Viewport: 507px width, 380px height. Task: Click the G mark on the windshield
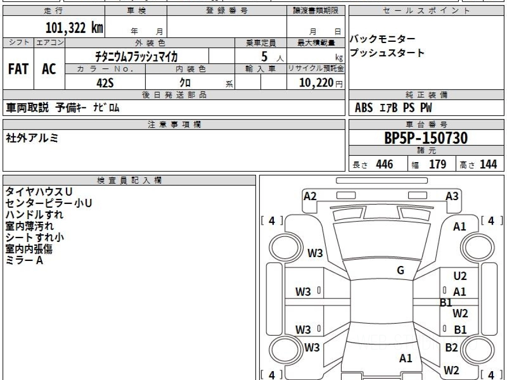(x=401, y=271)
